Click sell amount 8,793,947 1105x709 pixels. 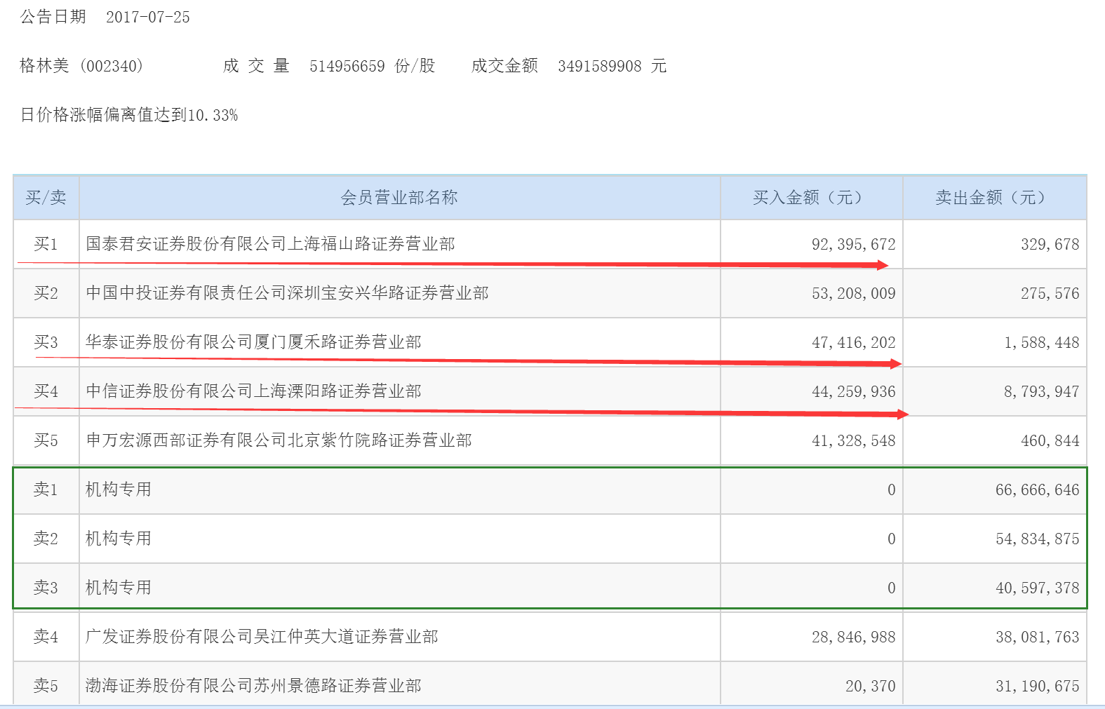[x=1042, y=391]
